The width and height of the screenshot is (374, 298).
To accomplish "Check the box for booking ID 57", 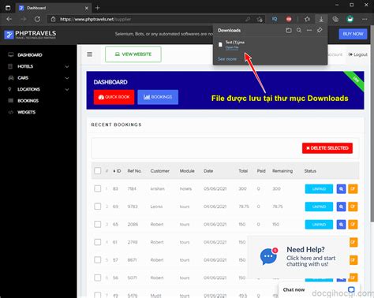I will 98,260.
